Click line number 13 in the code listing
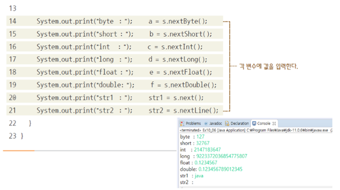Screen dimensions: 340x190 coord(12,8)
